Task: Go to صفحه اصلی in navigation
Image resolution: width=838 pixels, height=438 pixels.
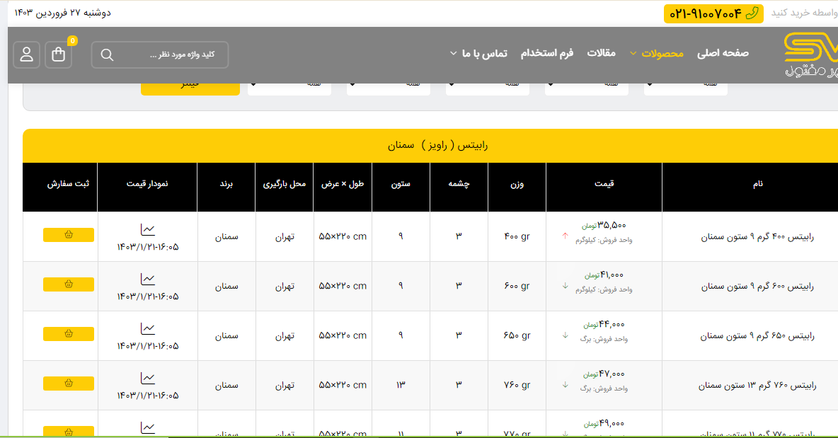Action: [723, 53]
